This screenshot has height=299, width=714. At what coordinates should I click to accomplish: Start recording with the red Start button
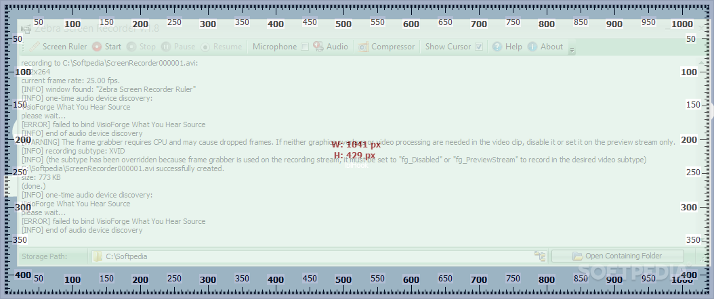(106, 47)
